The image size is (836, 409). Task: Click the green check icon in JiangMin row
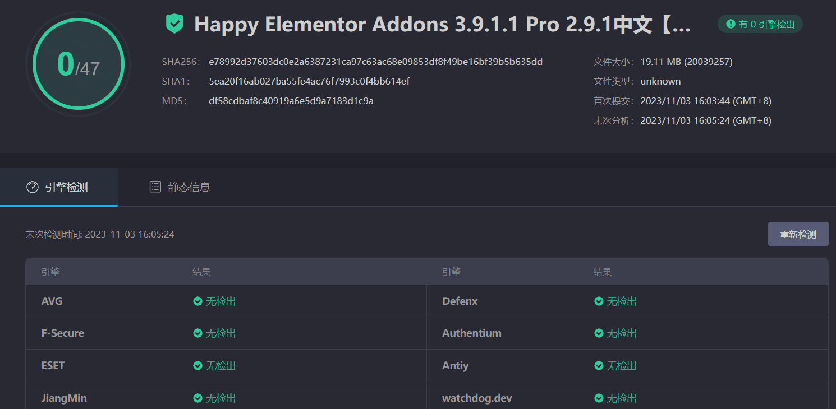click(197, 398)
